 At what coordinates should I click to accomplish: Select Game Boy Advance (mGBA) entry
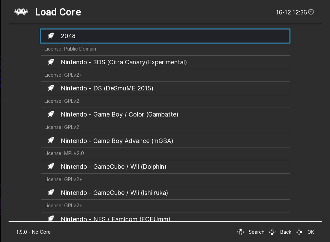(117, 141)
